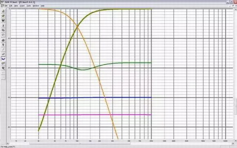The image size is (237, 148).
Task: Select the magenta horizontal line on the chart
Action: click(95, 115)
